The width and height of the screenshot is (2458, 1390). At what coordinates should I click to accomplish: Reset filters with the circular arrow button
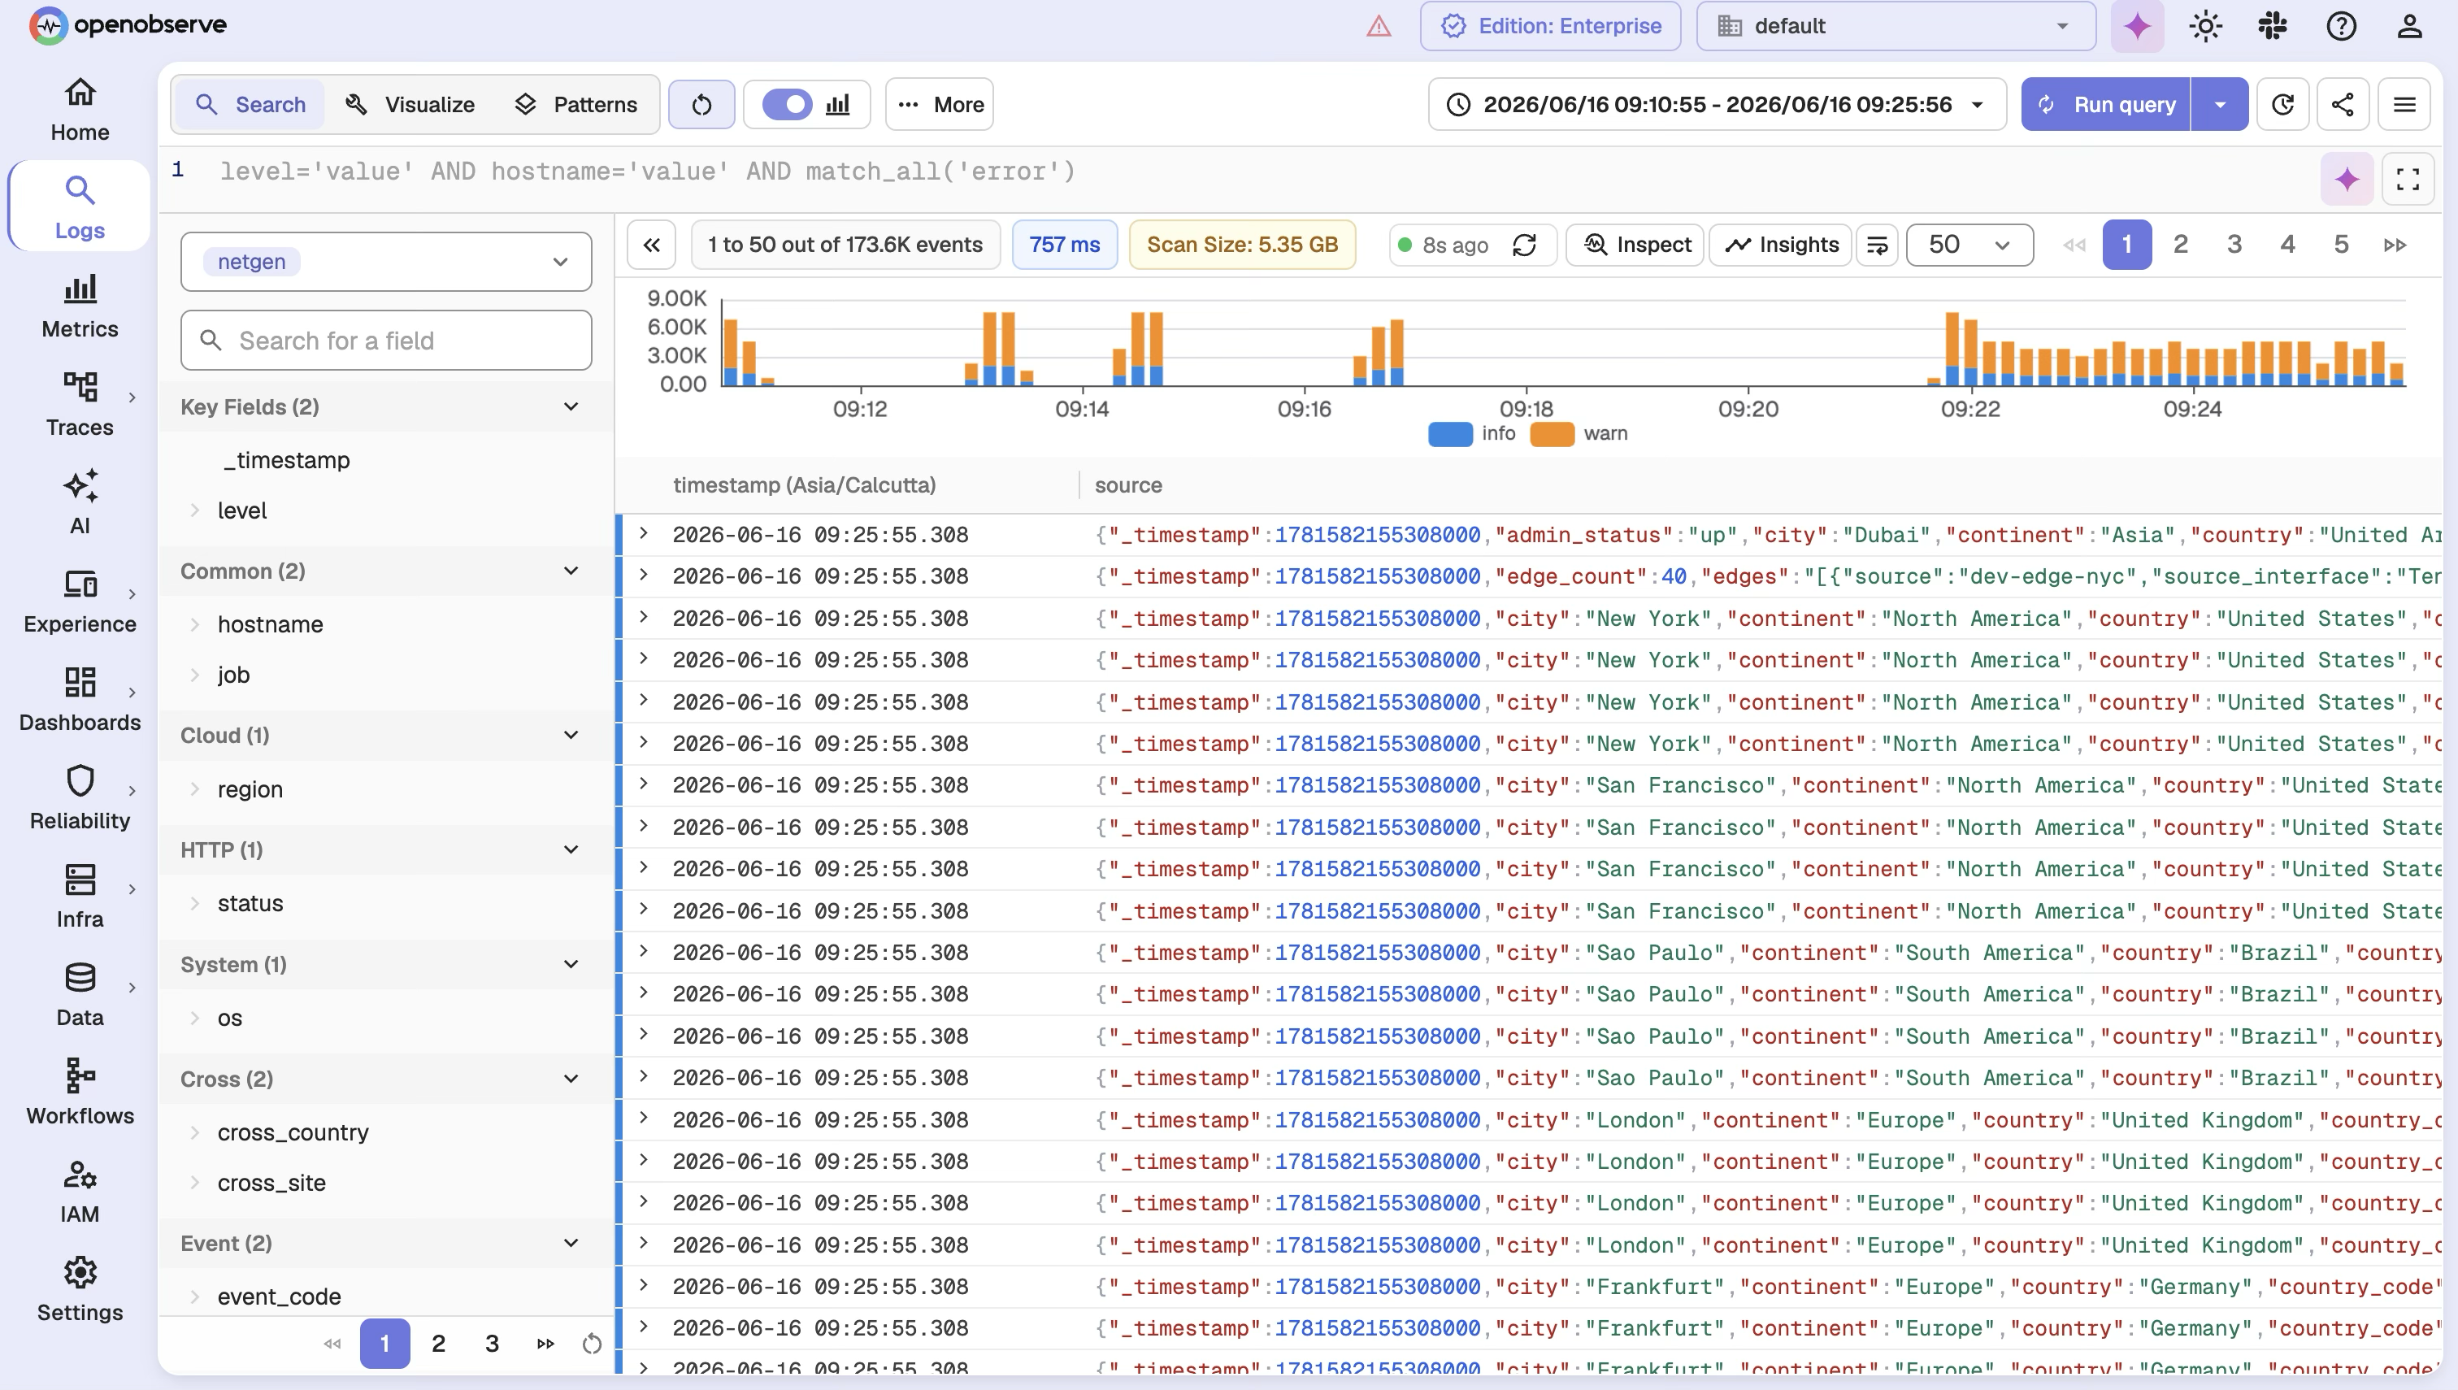point(701,104)
